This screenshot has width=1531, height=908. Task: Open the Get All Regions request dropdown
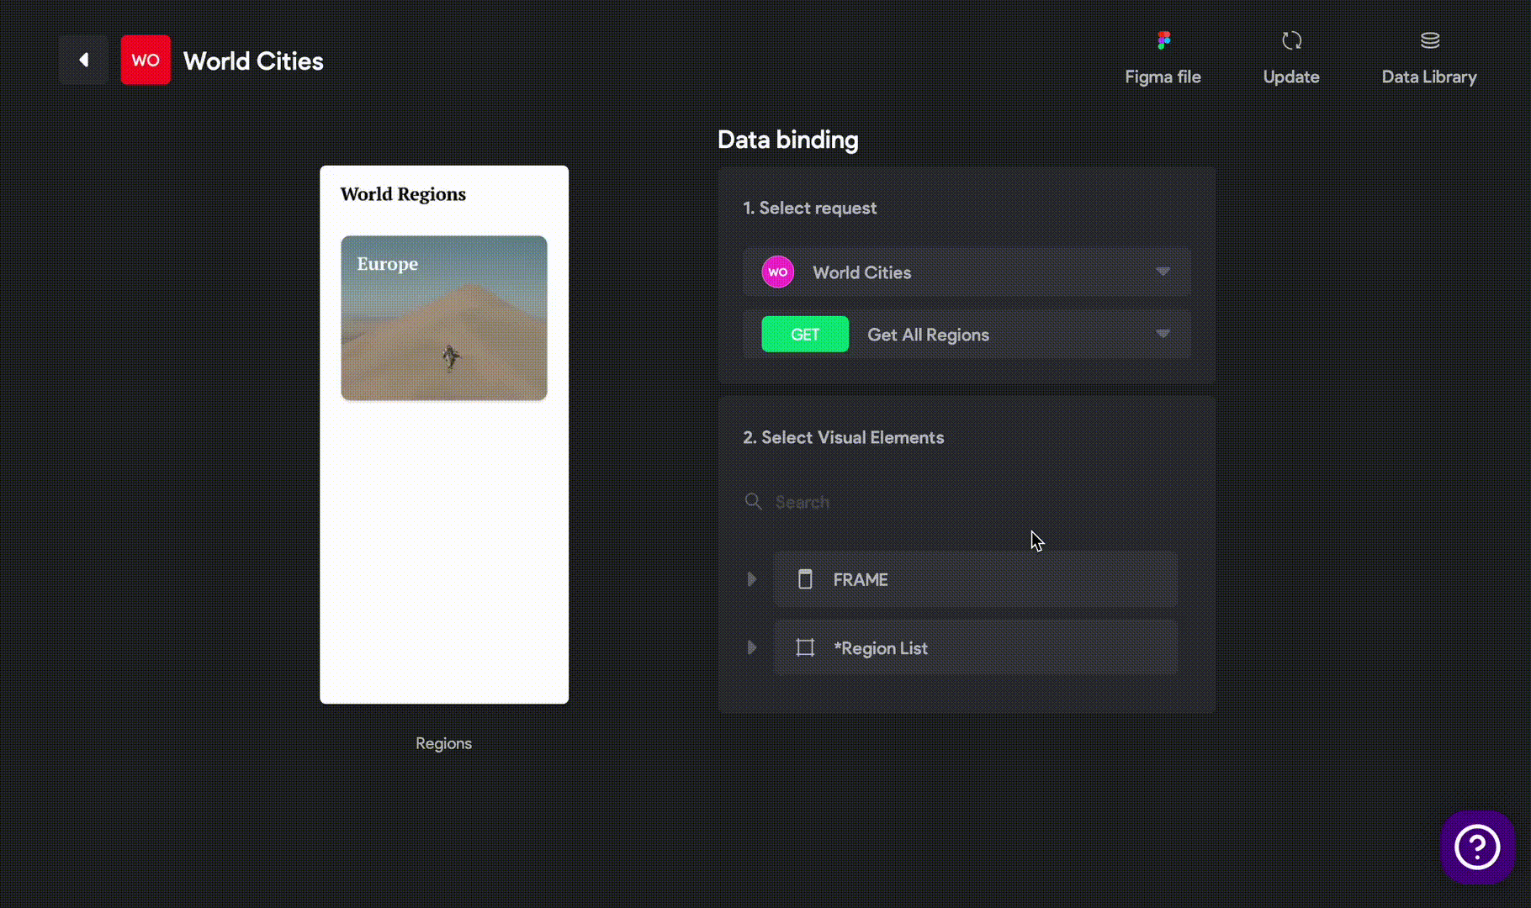1162,334
